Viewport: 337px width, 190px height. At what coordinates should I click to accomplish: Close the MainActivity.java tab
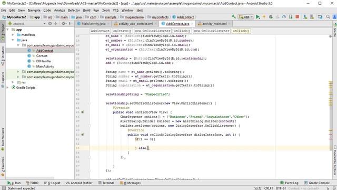[x=108, y=24]
